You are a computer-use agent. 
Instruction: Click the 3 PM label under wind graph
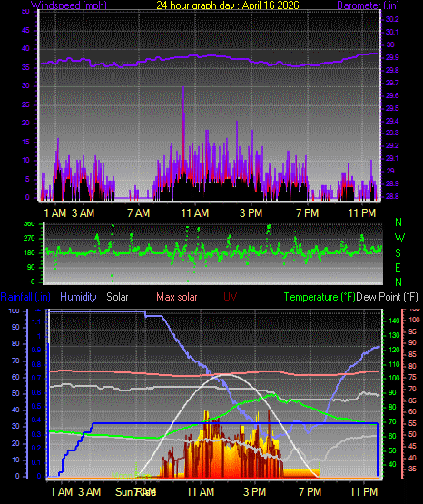[x=251, y=212]
